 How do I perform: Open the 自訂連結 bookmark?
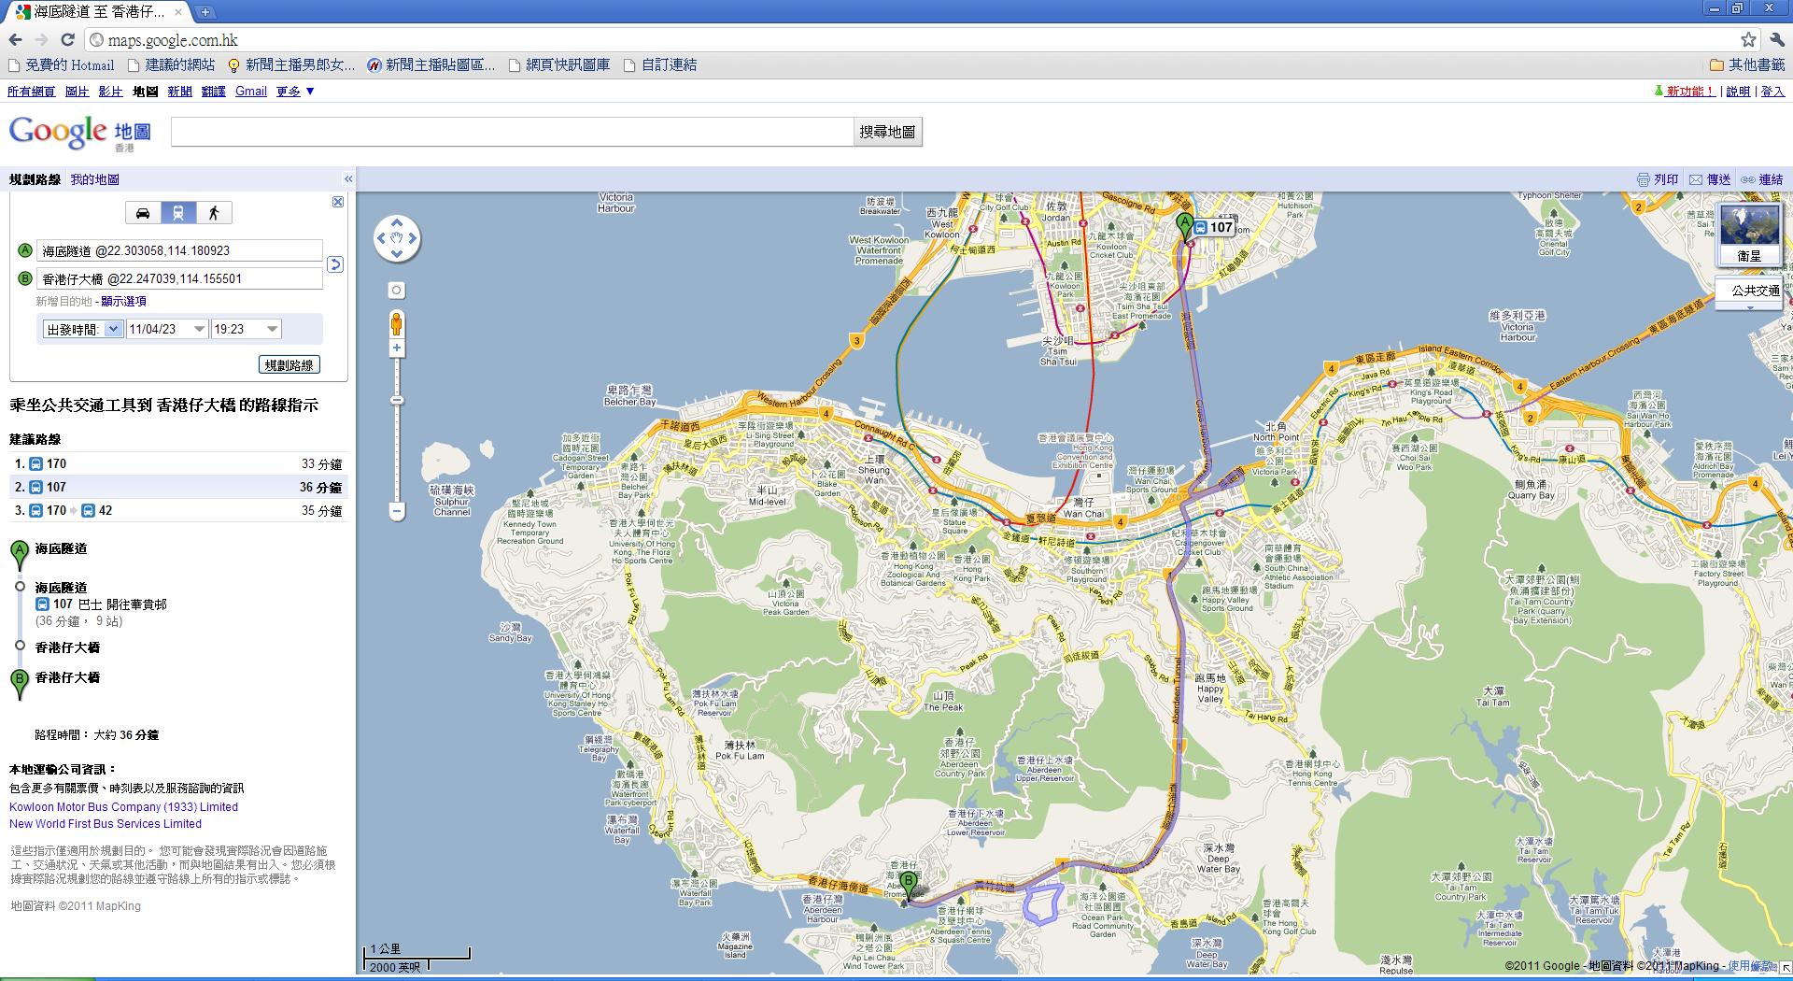point(659,65)
